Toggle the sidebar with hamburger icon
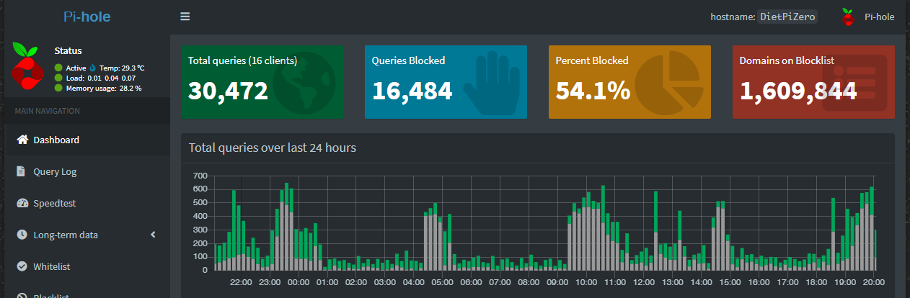The width and height of the screenshot is (910, 298). (x=185, y=16)
